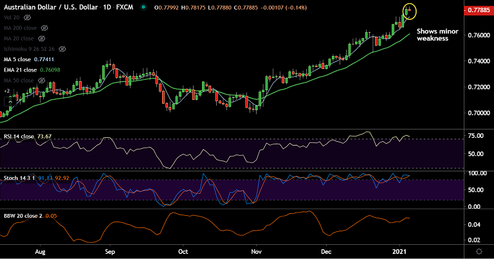
Task: Open chart settings gear icon
Action: [479, 251]
